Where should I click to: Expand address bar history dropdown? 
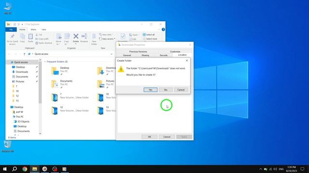(x=112, y=54)
